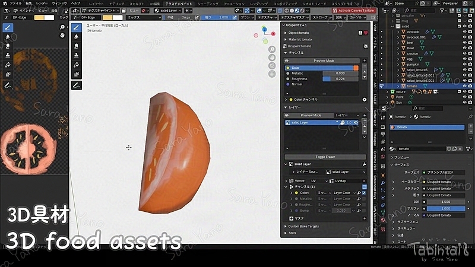Enable the Metallic channel checkbox
This screenshot has width=475, height=267.
(364, 199)
